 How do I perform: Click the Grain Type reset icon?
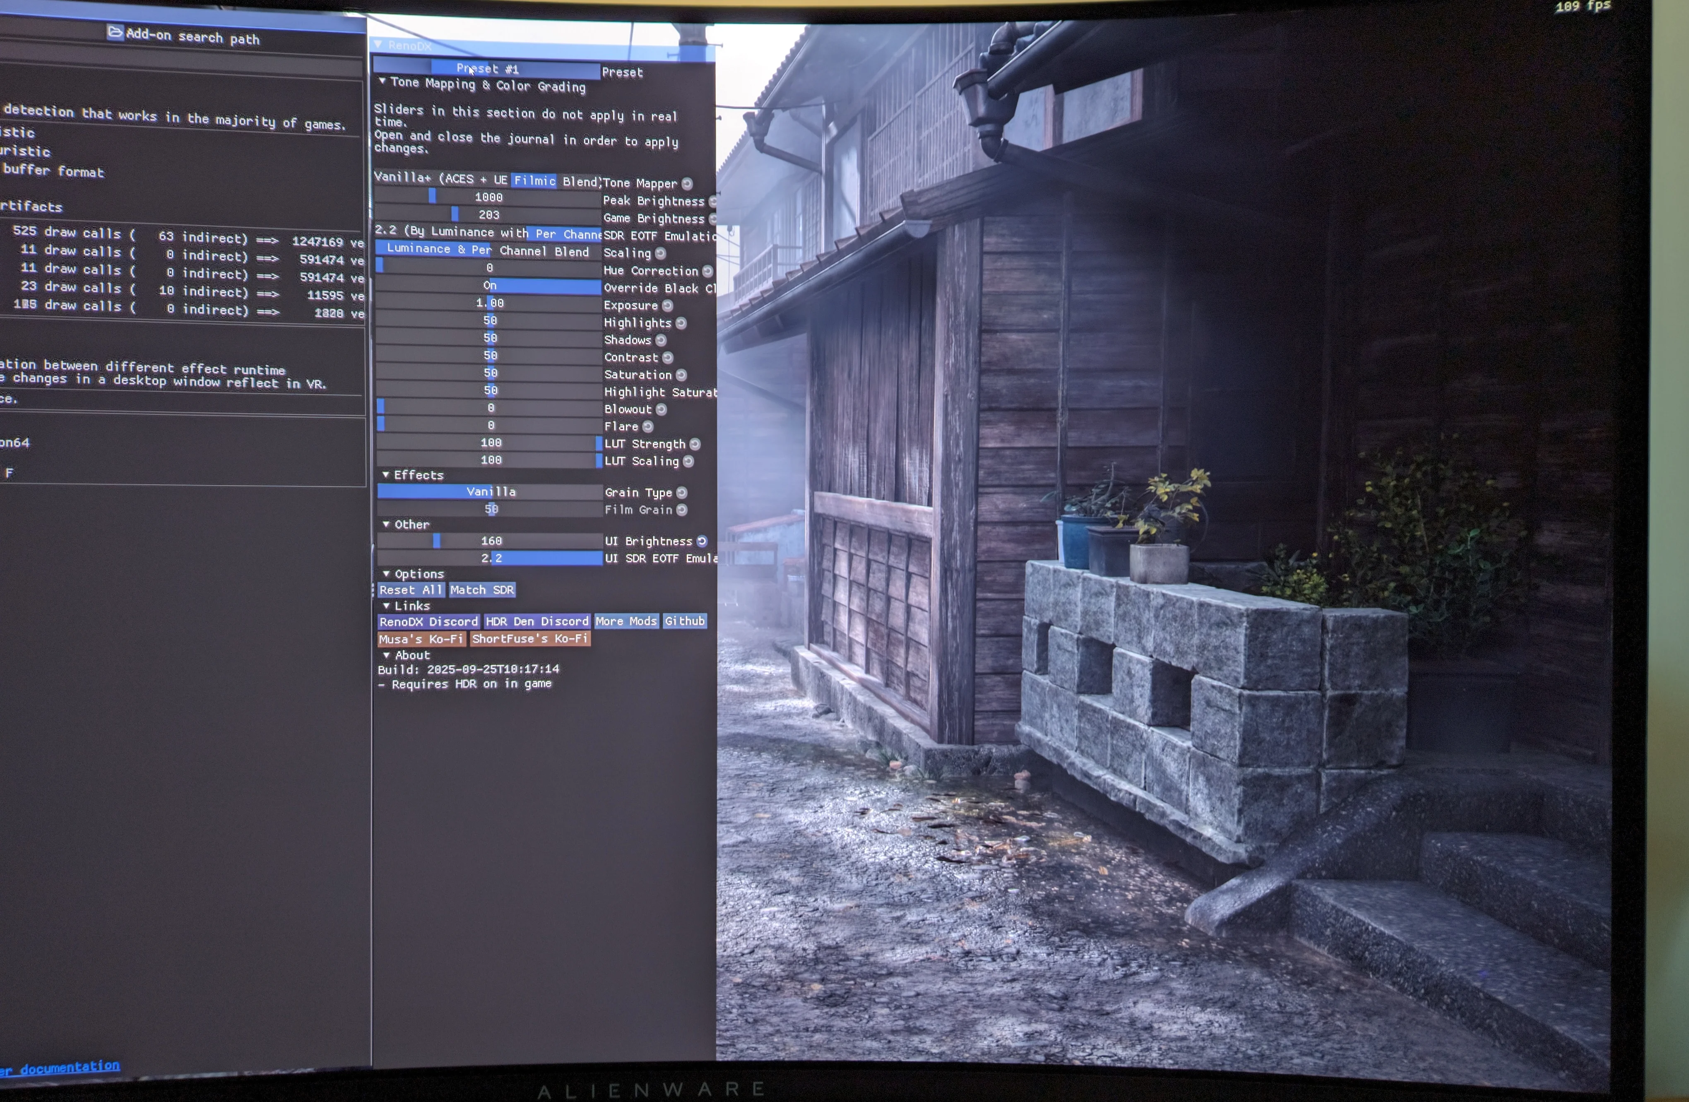(682, 493)
